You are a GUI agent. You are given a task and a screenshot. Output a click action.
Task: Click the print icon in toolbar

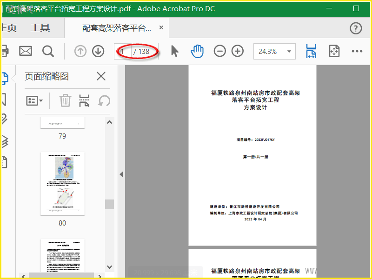tap(6, 51)
